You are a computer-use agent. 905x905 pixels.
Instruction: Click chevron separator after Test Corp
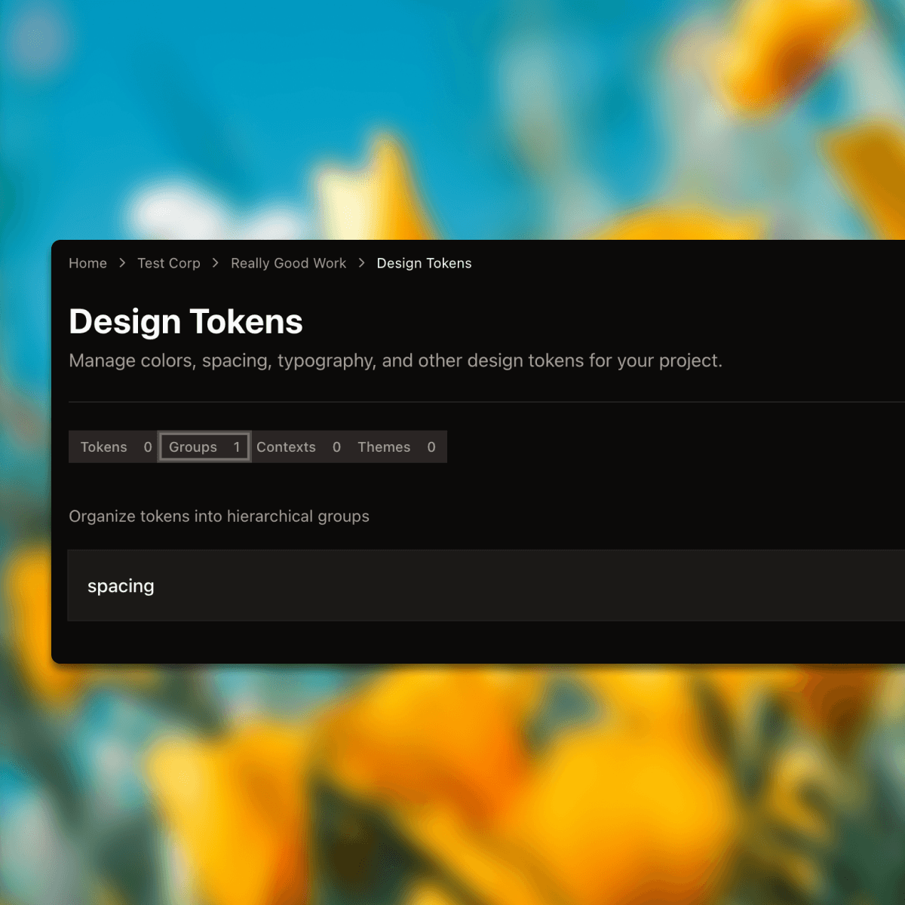(216, 263)
